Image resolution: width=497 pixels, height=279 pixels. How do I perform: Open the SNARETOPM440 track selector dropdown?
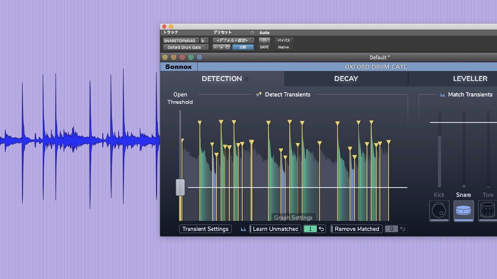click(x=181, y=41)
